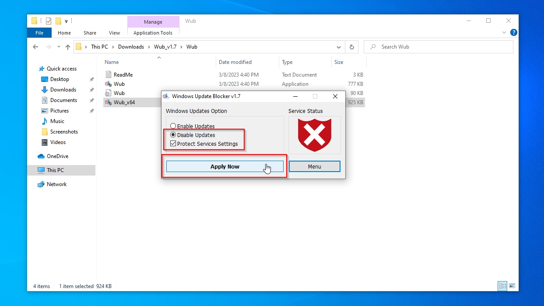Screen dimensions: 544x306
Task: Select This PC in navigation pane
Action: click(55, 170)
